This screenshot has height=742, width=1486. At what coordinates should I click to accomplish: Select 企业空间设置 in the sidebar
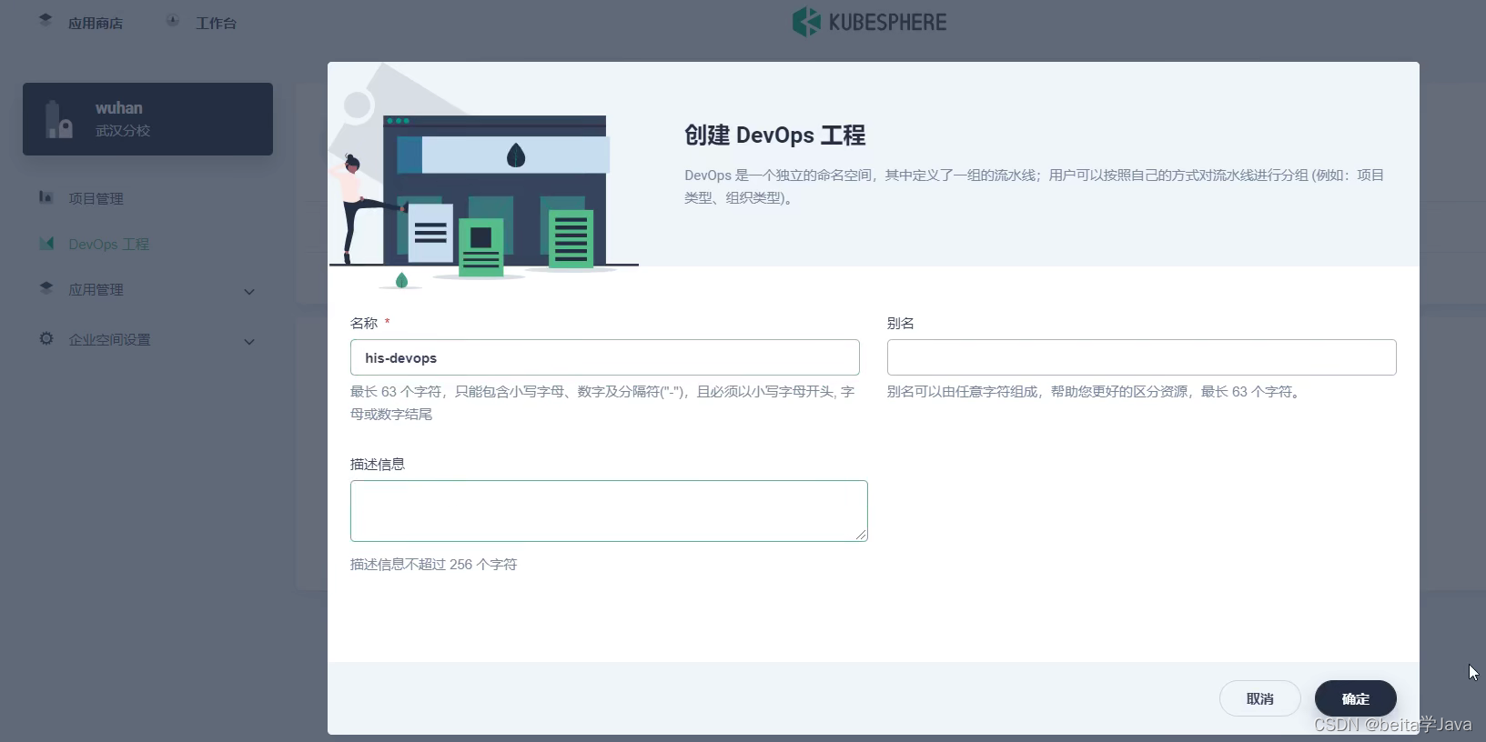(109, 339)
